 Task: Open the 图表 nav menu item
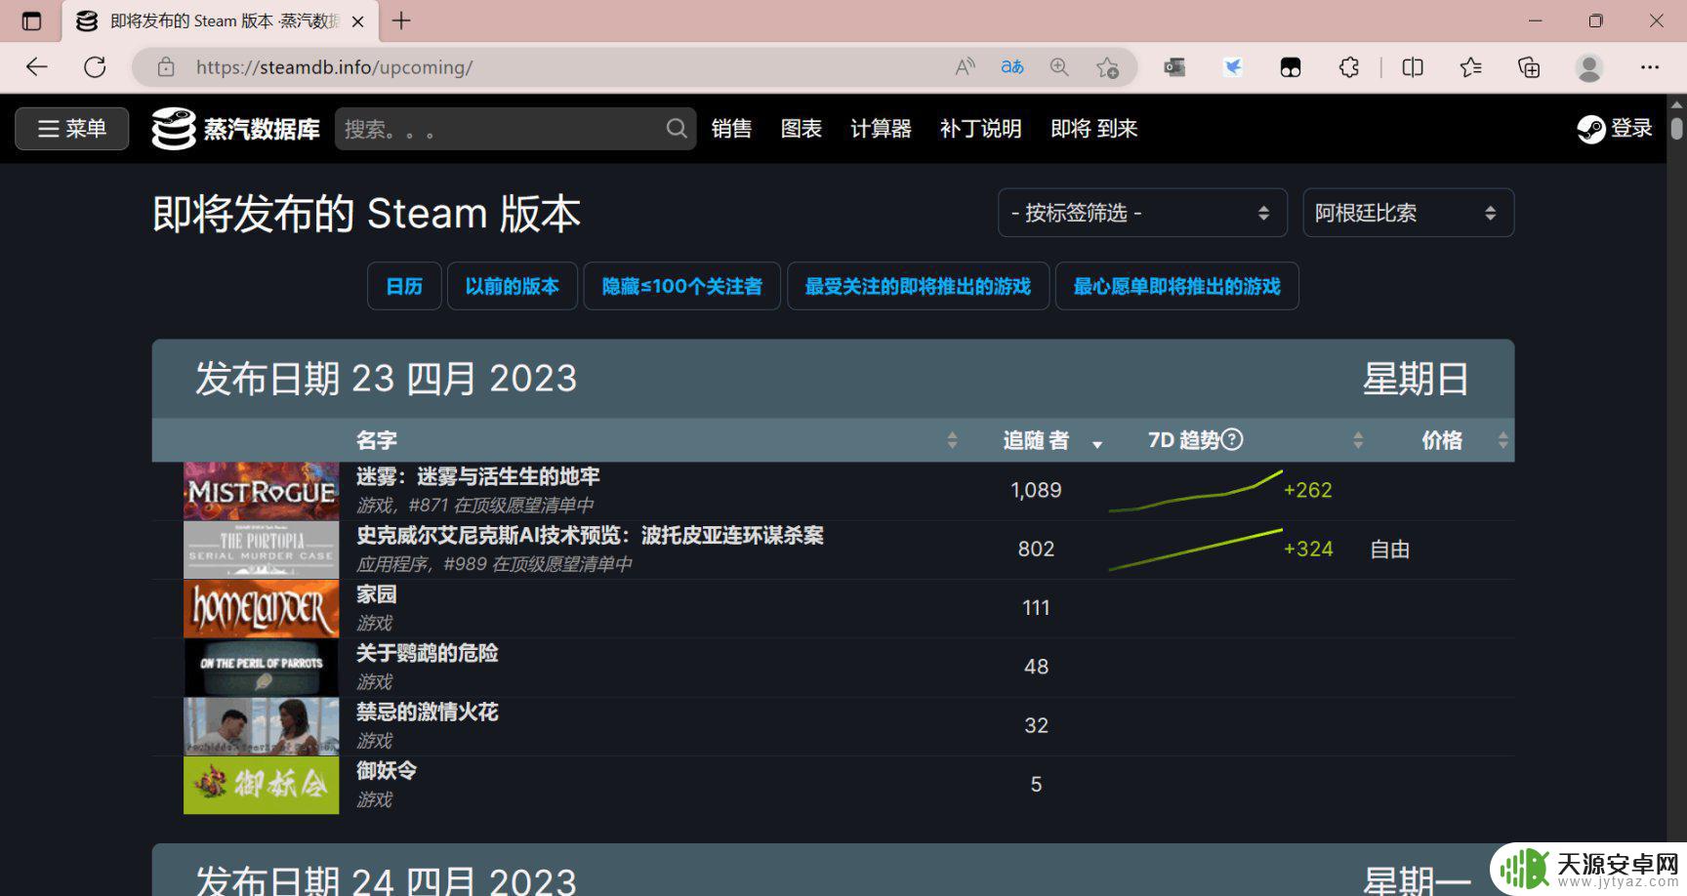pos(802,129)
